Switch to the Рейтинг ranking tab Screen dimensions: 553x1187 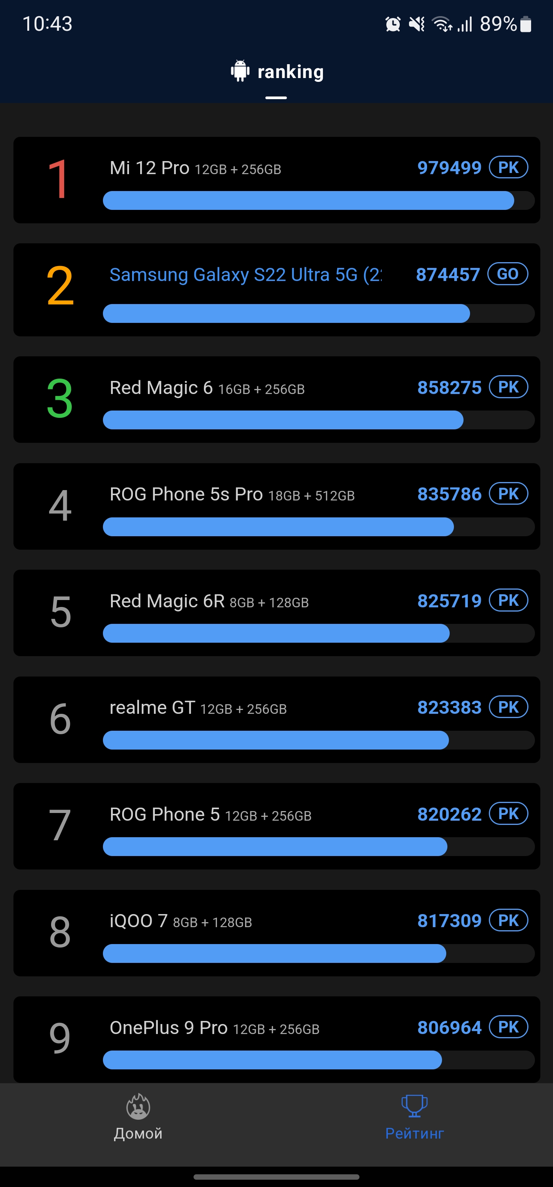click(x=414, y=1117)
